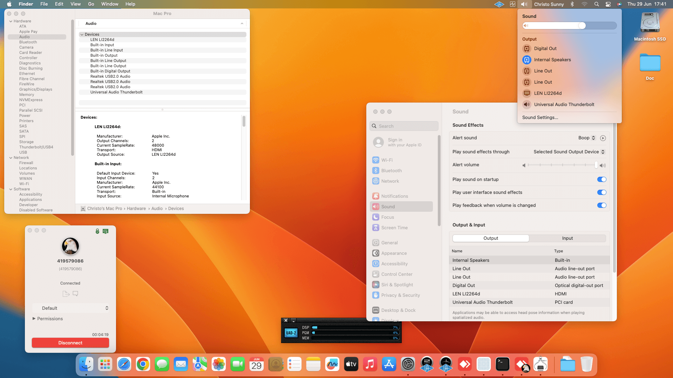
Task: Disable Play user interface sound effects
Action: click(601, 192)
